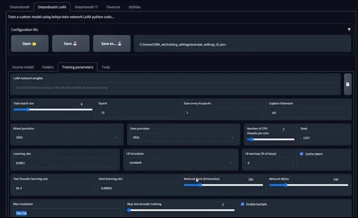The width and height of the screenshot is (358, 218).
Task: Click the configuration file path field
Action: [242, 44]
